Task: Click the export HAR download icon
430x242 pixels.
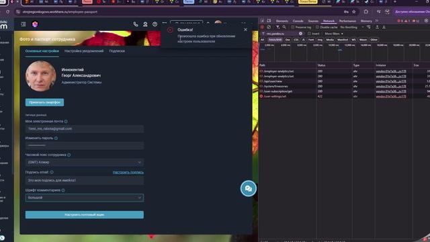Action: [384, 27]
